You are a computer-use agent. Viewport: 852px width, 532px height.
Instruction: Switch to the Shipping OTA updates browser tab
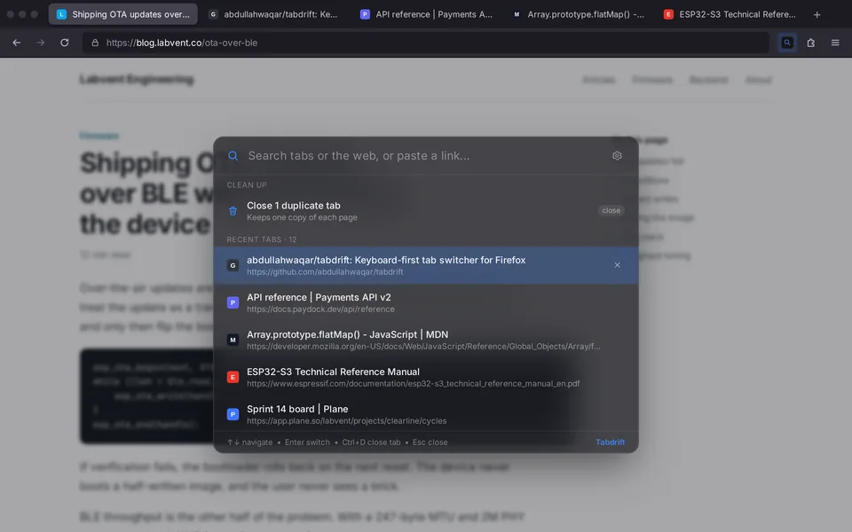(123, 15)
